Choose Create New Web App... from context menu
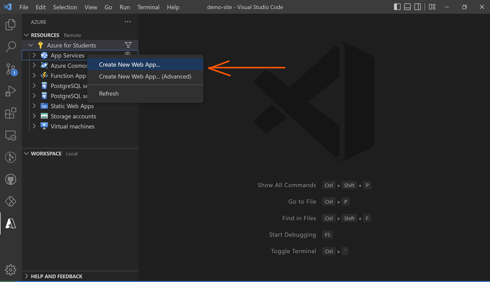The image size is (490, 282). pyautogui.click(x=145, y=65)
